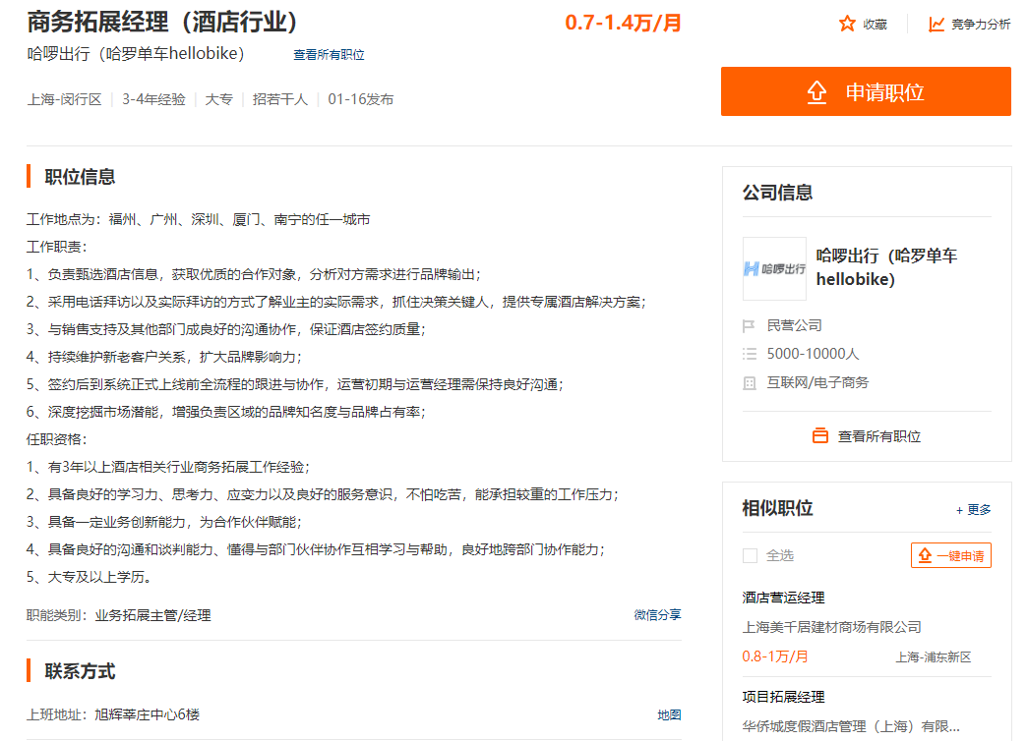Click the 3-4年经验 experience text
Viewport: 1027px width, 741px height.
point(153,99)
